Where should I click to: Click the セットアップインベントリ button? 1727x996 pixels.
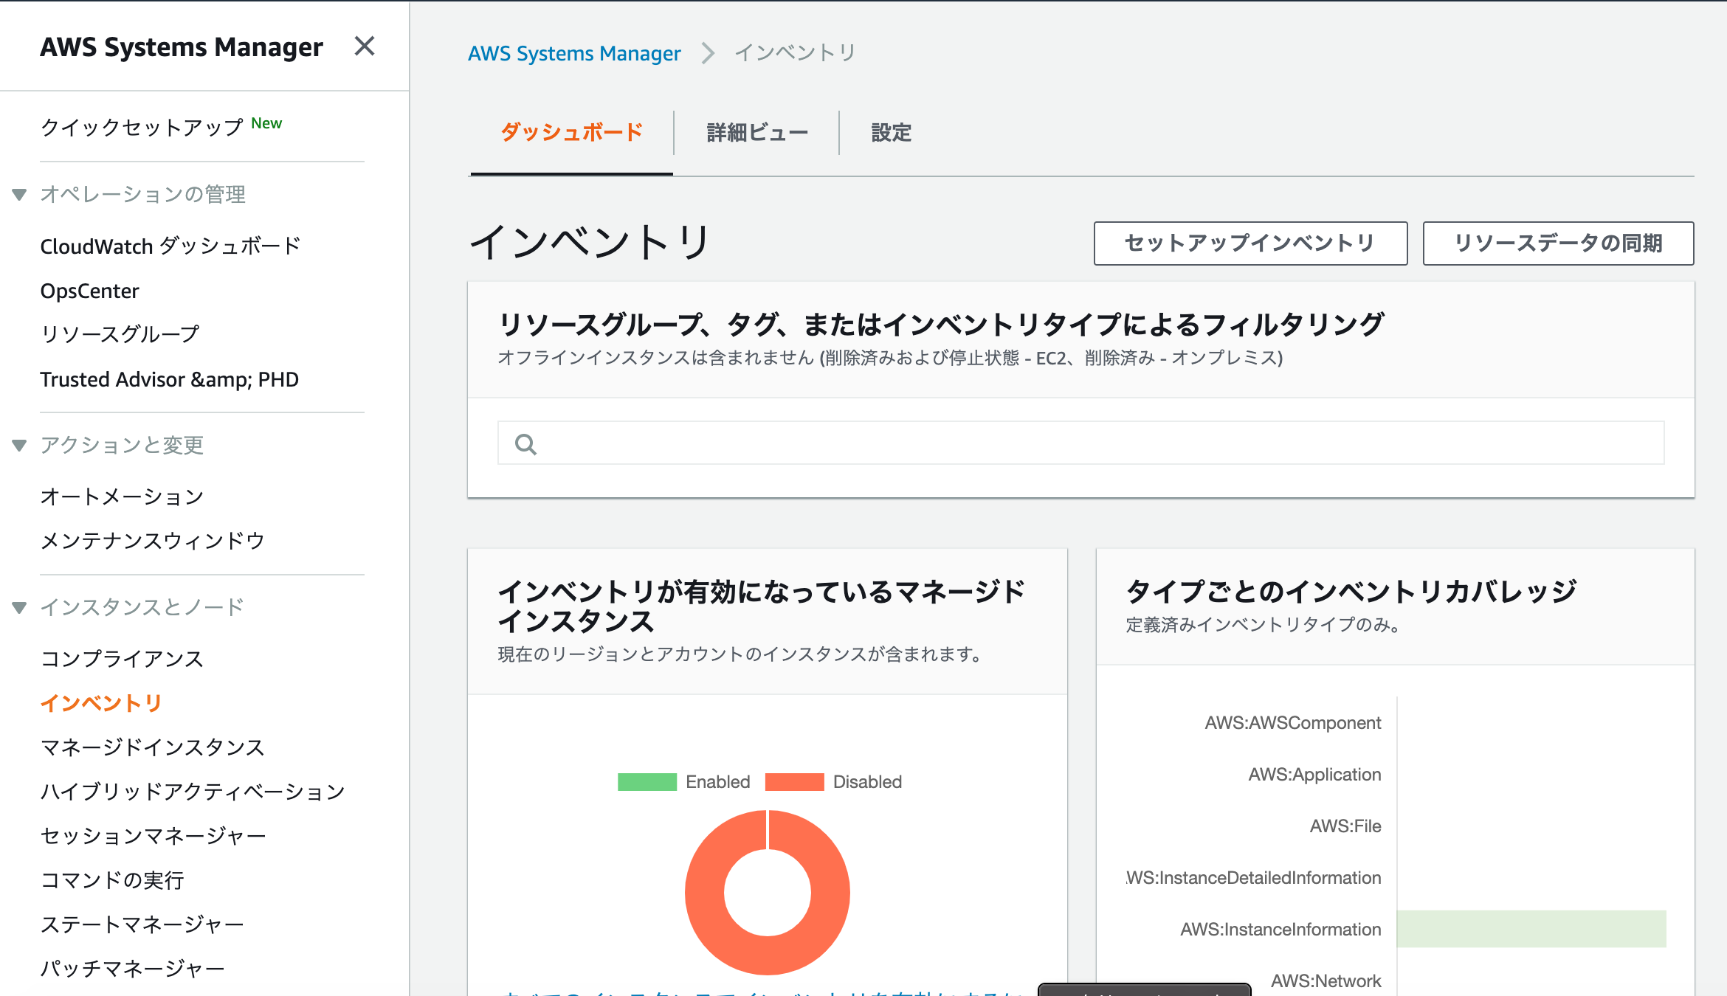(1250, 243)
